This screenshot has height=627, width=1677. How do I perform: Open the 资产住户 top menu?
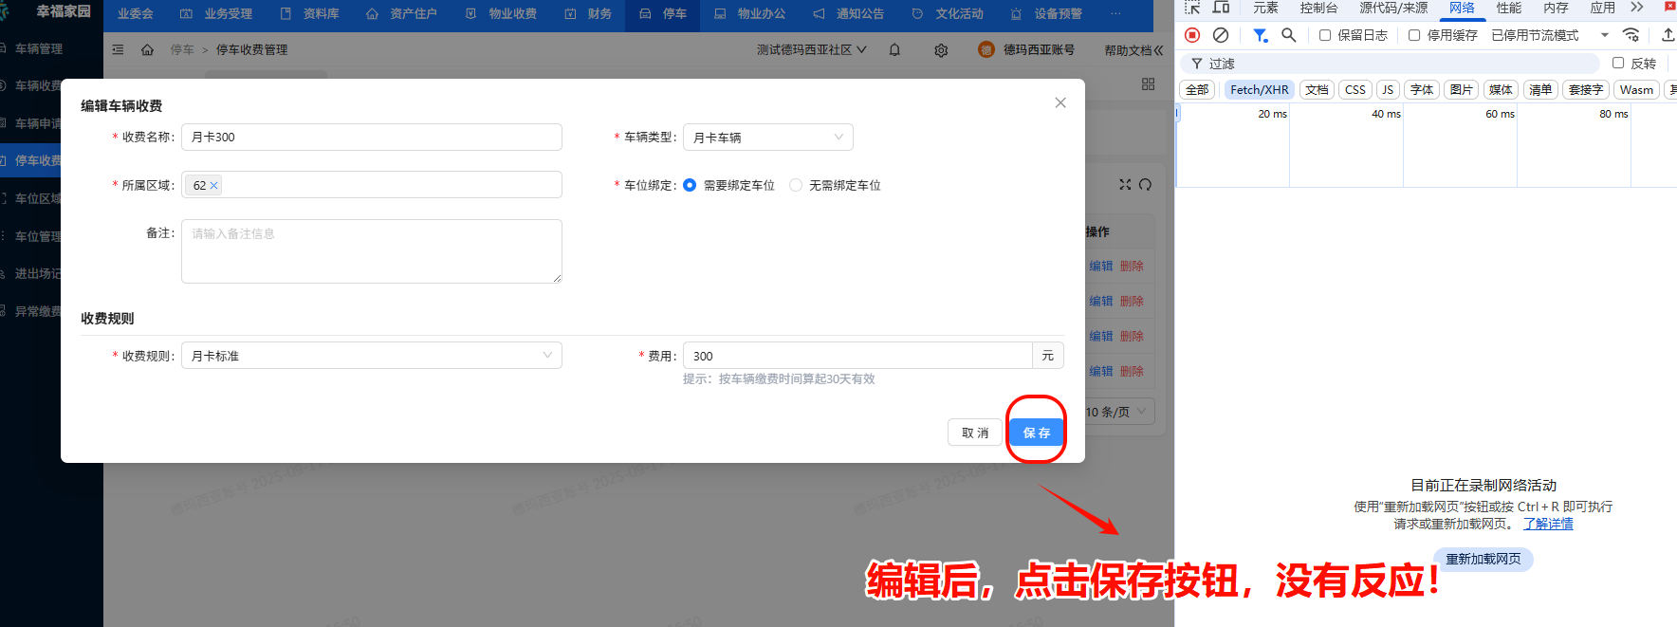coord(402,14)
